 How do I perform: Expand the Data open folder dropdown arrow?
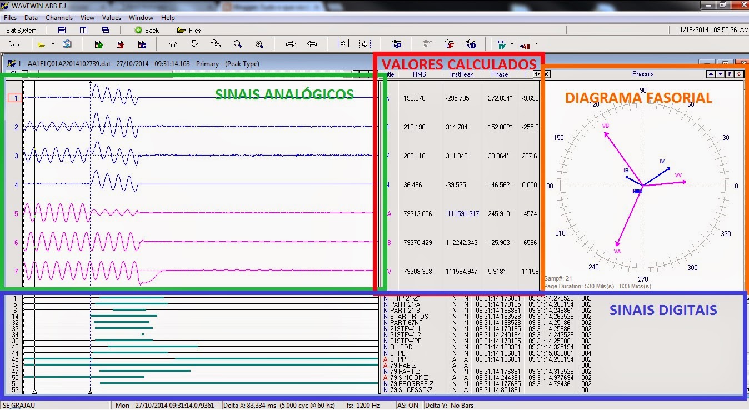[53, 44]
